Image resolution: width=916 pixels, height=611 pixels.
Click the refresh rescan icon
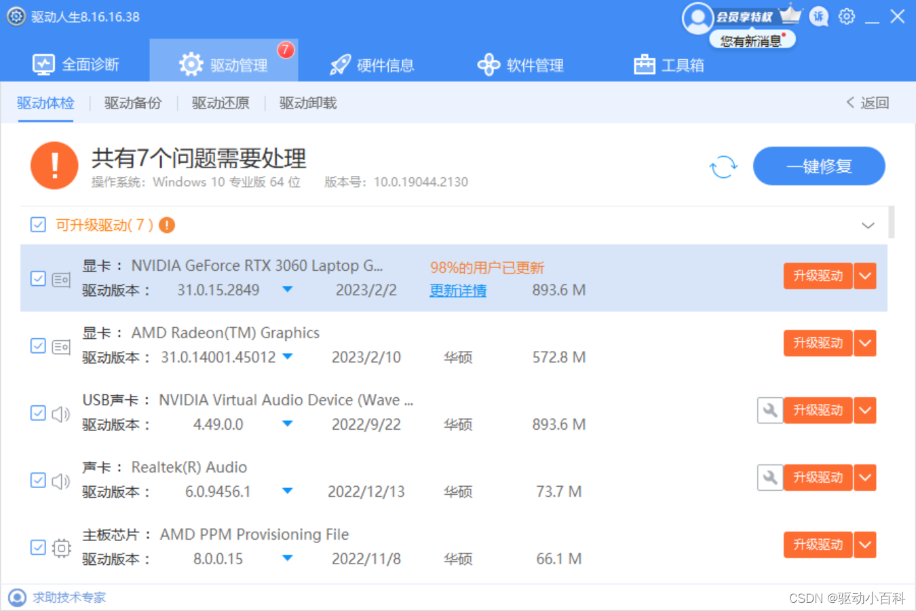pyautogui.click(x=723, y=166)
